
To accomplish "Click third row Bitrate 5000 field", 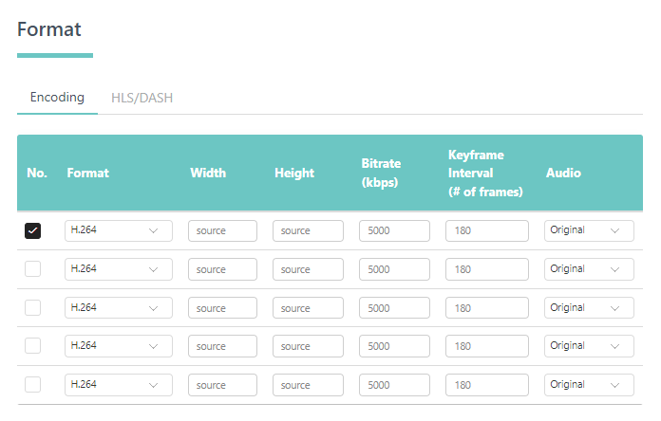I will point(394,308).
